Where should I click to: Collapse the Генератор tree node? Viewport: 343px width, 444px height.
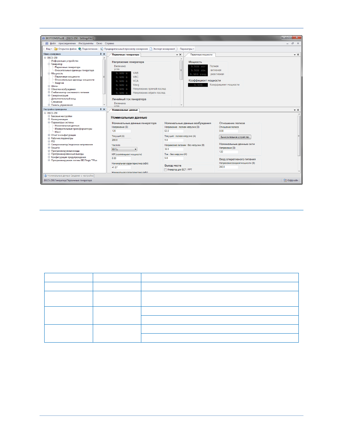49,64
